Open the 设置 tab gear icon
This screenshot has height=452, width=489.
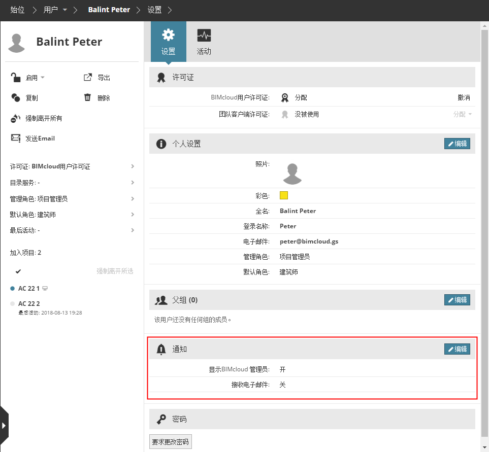[169, 34]
